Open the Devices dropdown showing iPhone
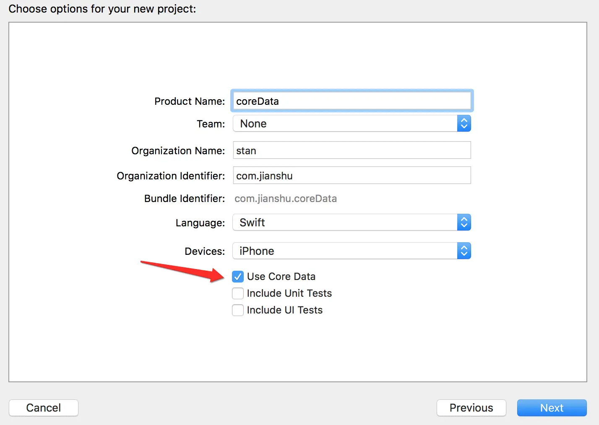 (352, 251)
